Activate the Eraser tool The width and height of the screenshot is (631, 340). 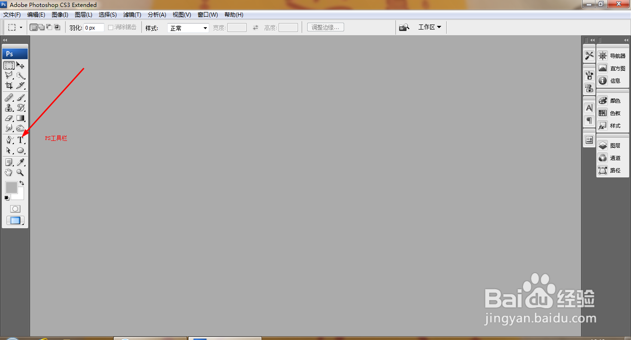pos(9,118)
